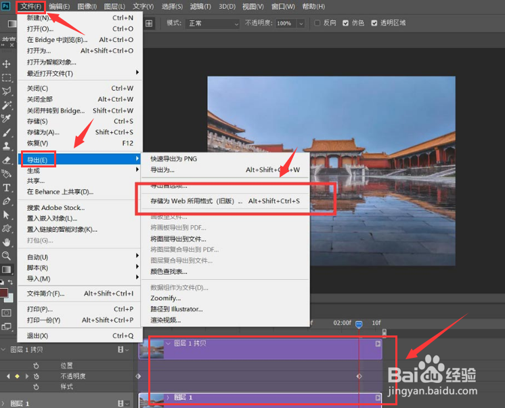The height and width of the screenshot is (408, 505).
Task: Select the Lasso tool
Action: (7, 91)
